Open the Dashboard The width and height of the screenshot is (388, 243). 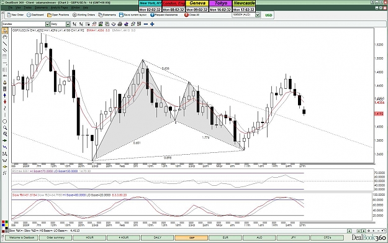[35, 15]
